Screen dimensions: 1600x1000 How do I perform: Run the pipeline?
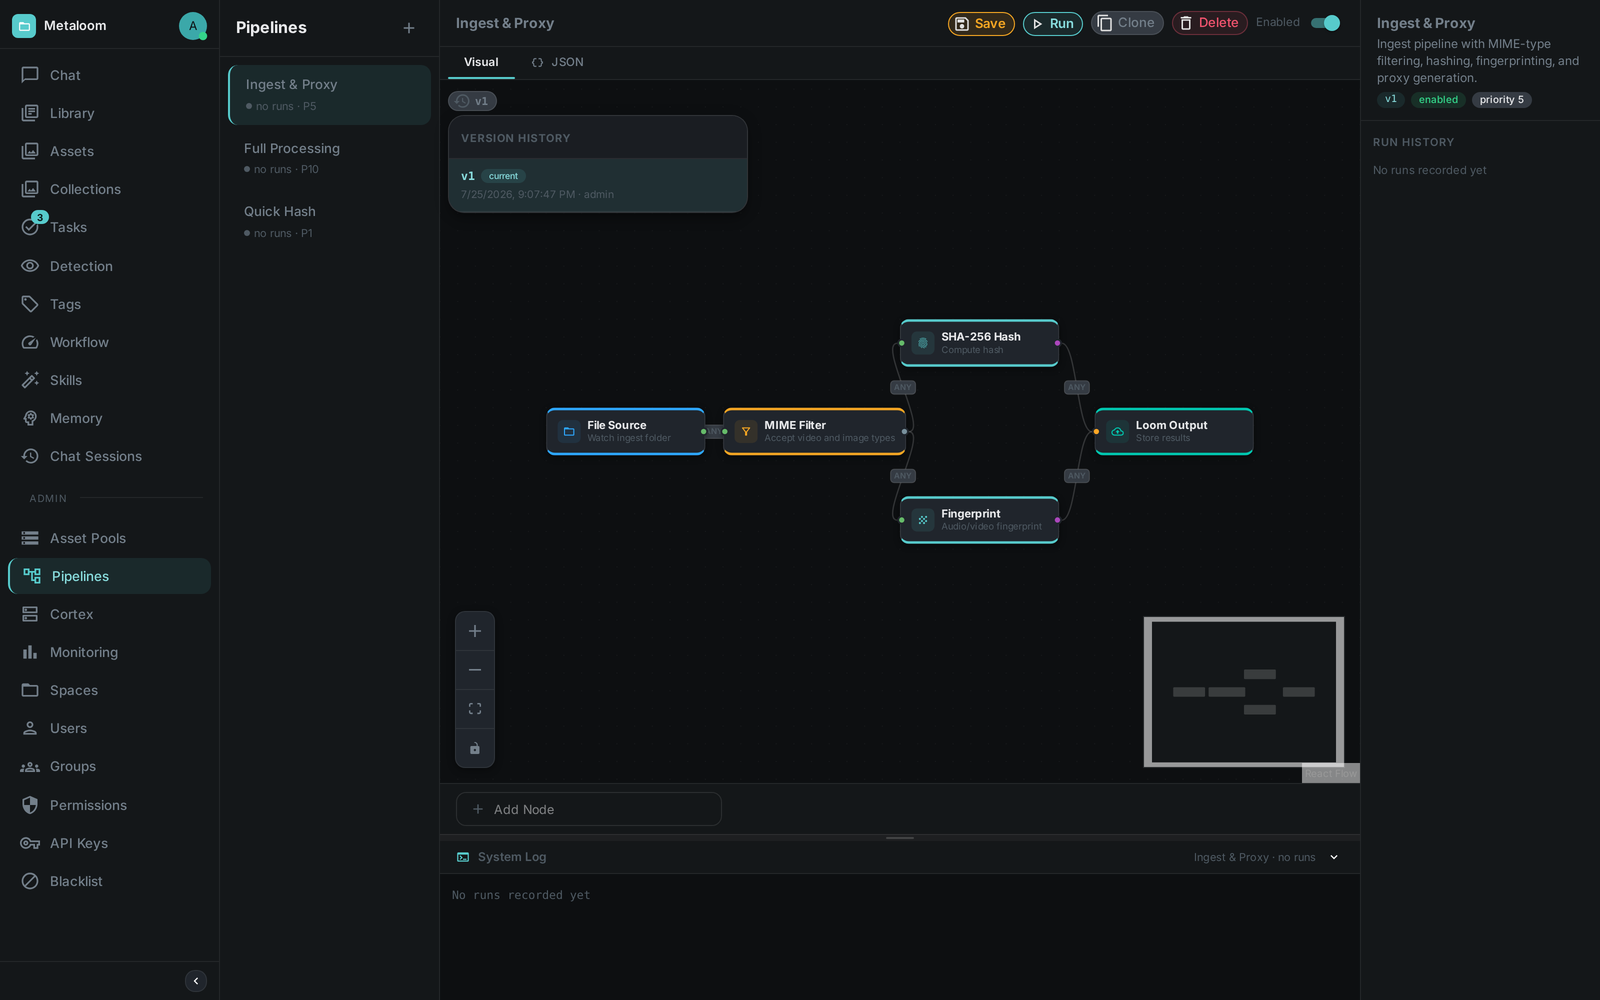[x=1052, y=24]
